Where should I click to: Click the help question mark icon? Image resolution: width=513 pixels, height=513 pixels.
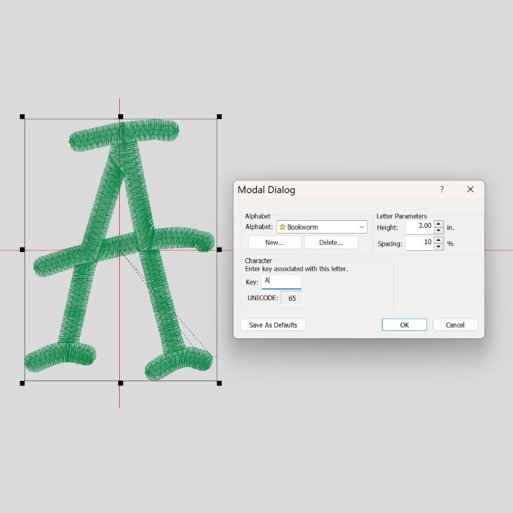pyautogui.click(x=442, y=189)
